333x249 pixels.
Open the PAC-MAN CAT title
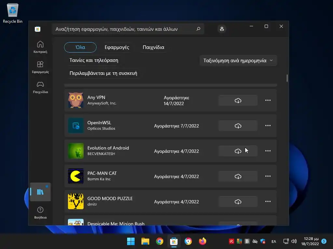tap(102, 173)
